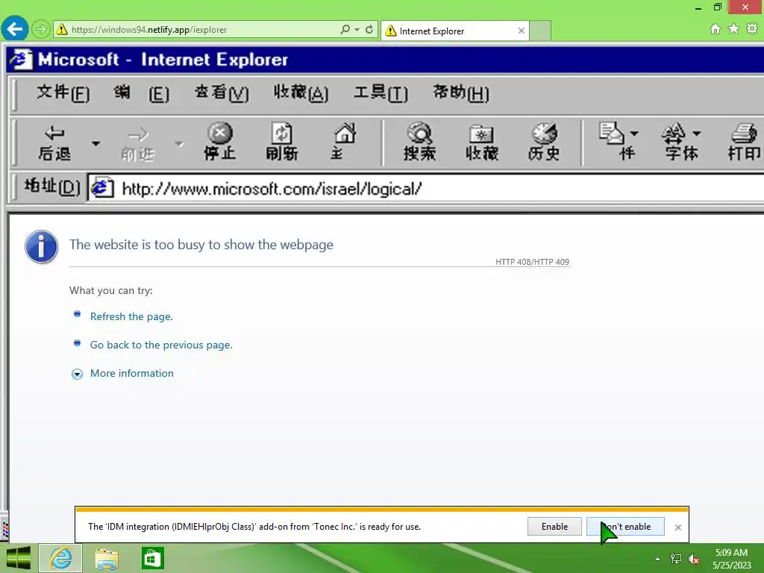Close the Internet Explorer tab

pyautogui.click(x=522, y=31)
